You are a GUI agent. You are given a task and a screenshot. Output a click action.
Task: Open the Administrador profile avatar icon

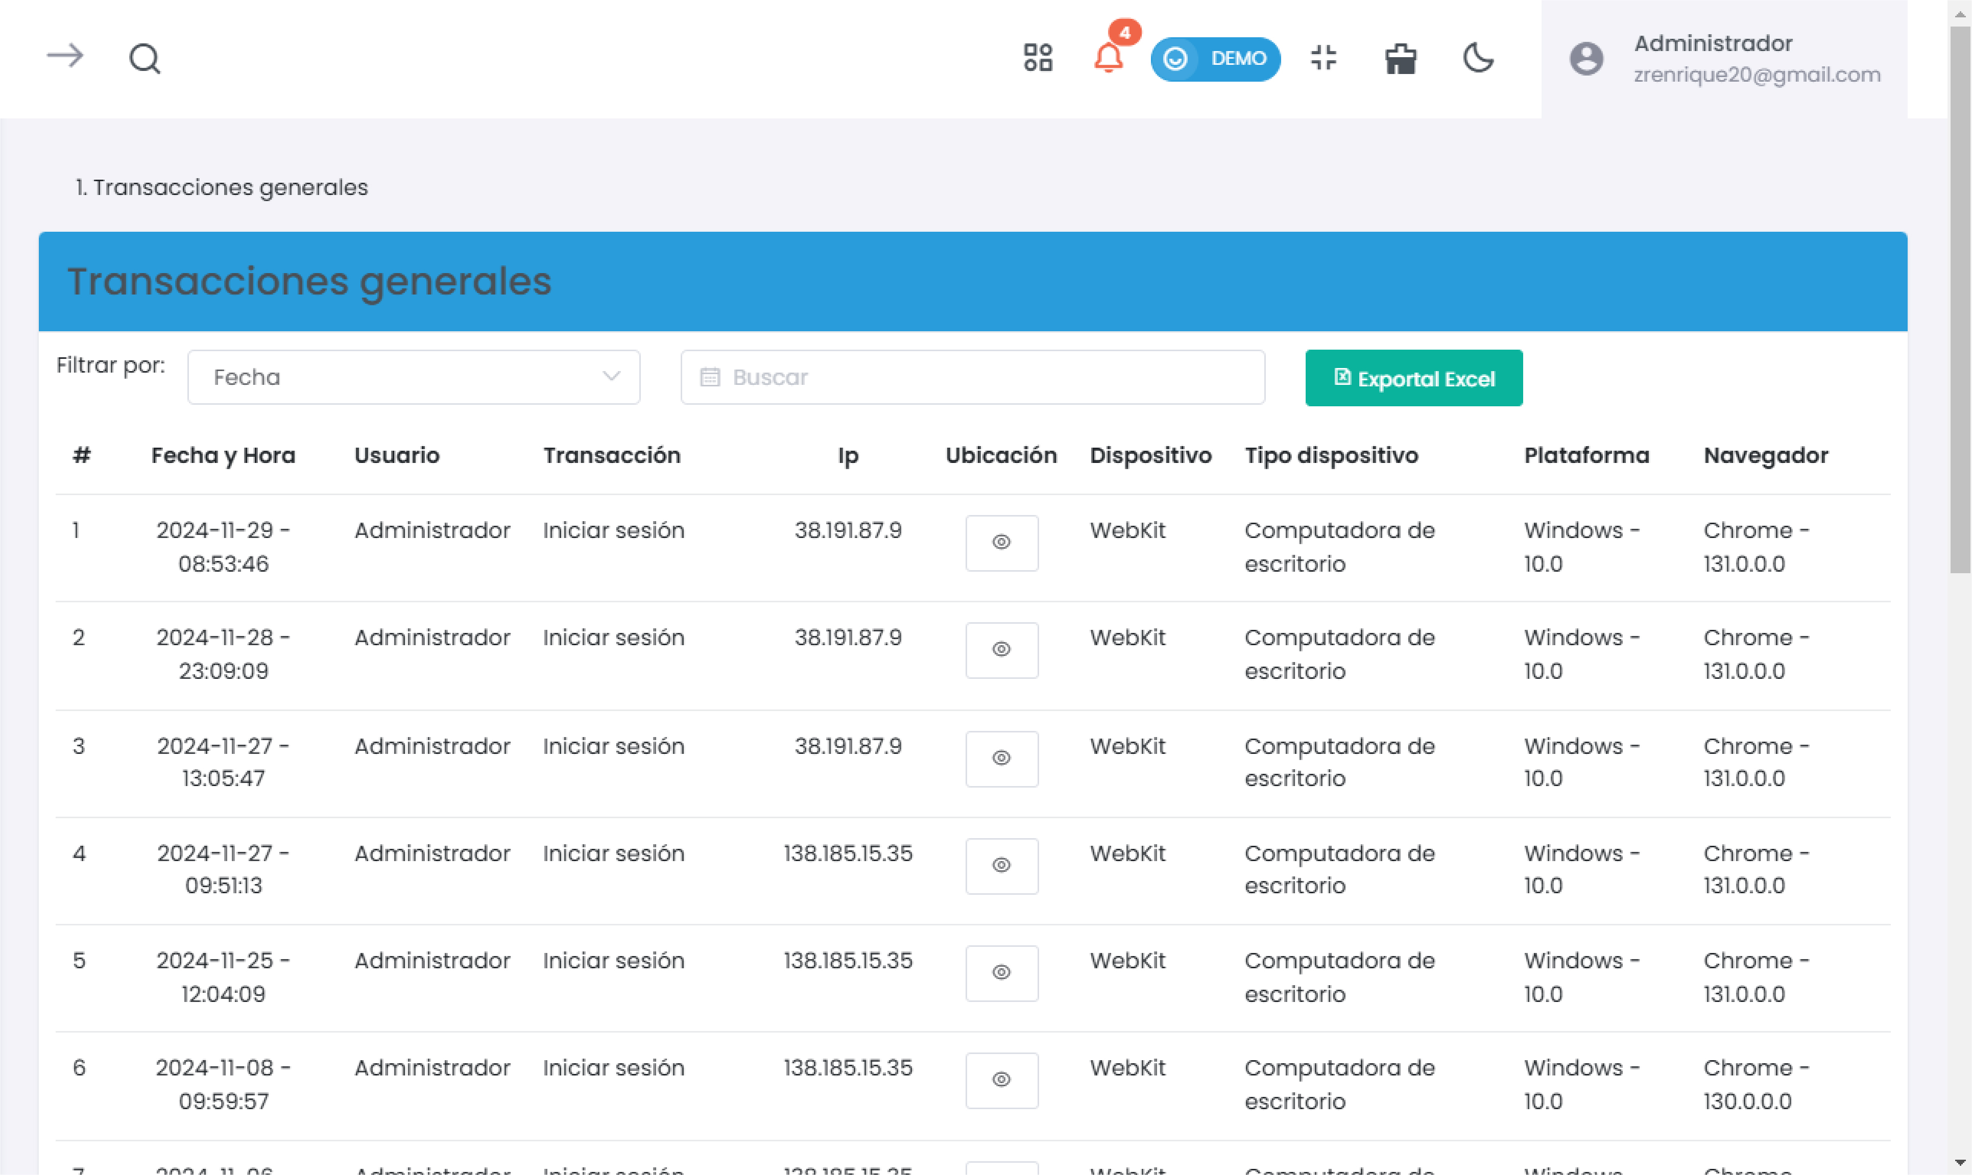(1586, 59)
